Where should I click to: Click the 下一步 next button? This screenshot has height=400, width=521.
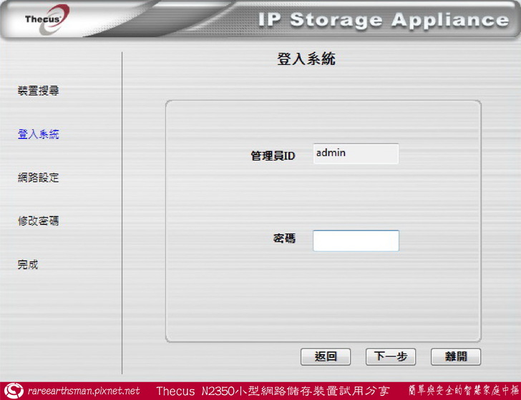coord(391,356)
